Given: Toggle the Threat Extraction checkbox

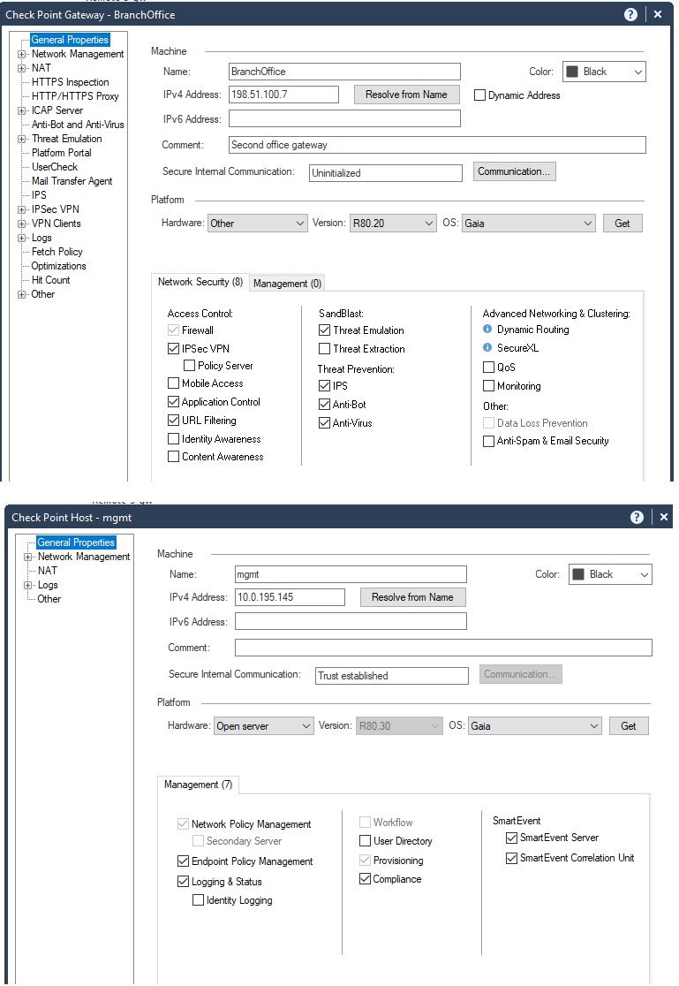Looking at the screenshot, I should 324,348.
